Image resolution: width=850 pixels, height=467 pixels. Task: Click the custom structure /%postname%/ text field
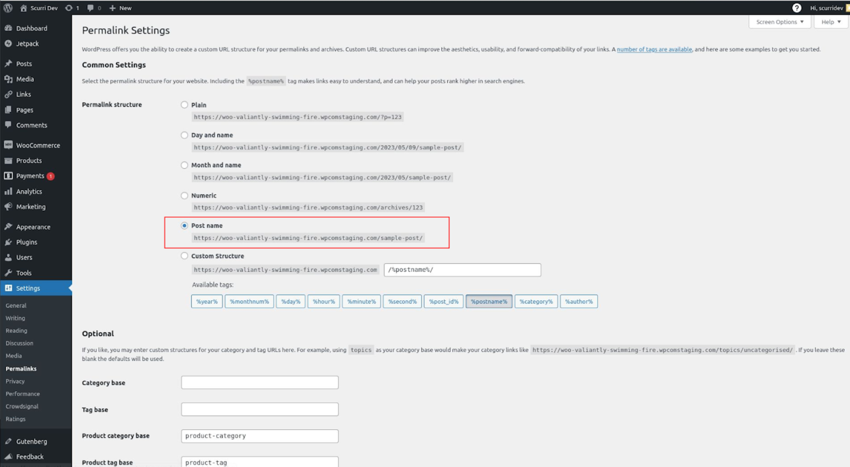[x=462, y=270]
